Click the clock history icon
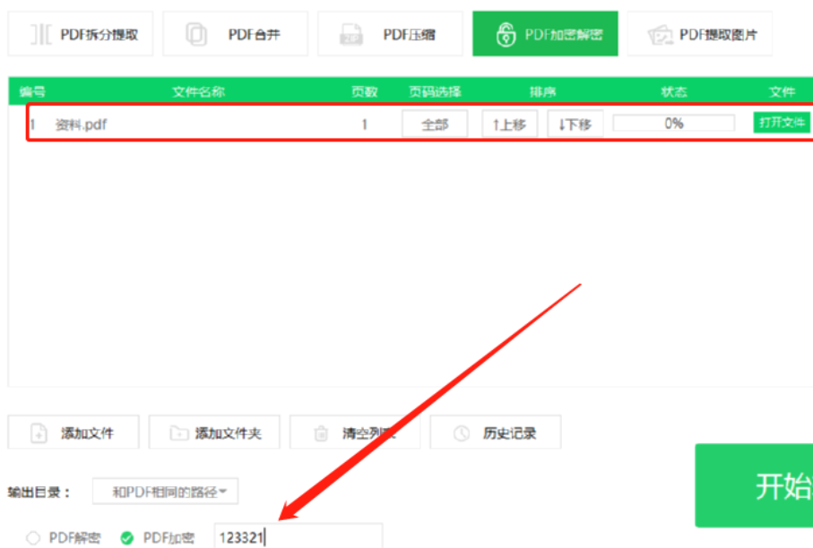 [461, 433]
